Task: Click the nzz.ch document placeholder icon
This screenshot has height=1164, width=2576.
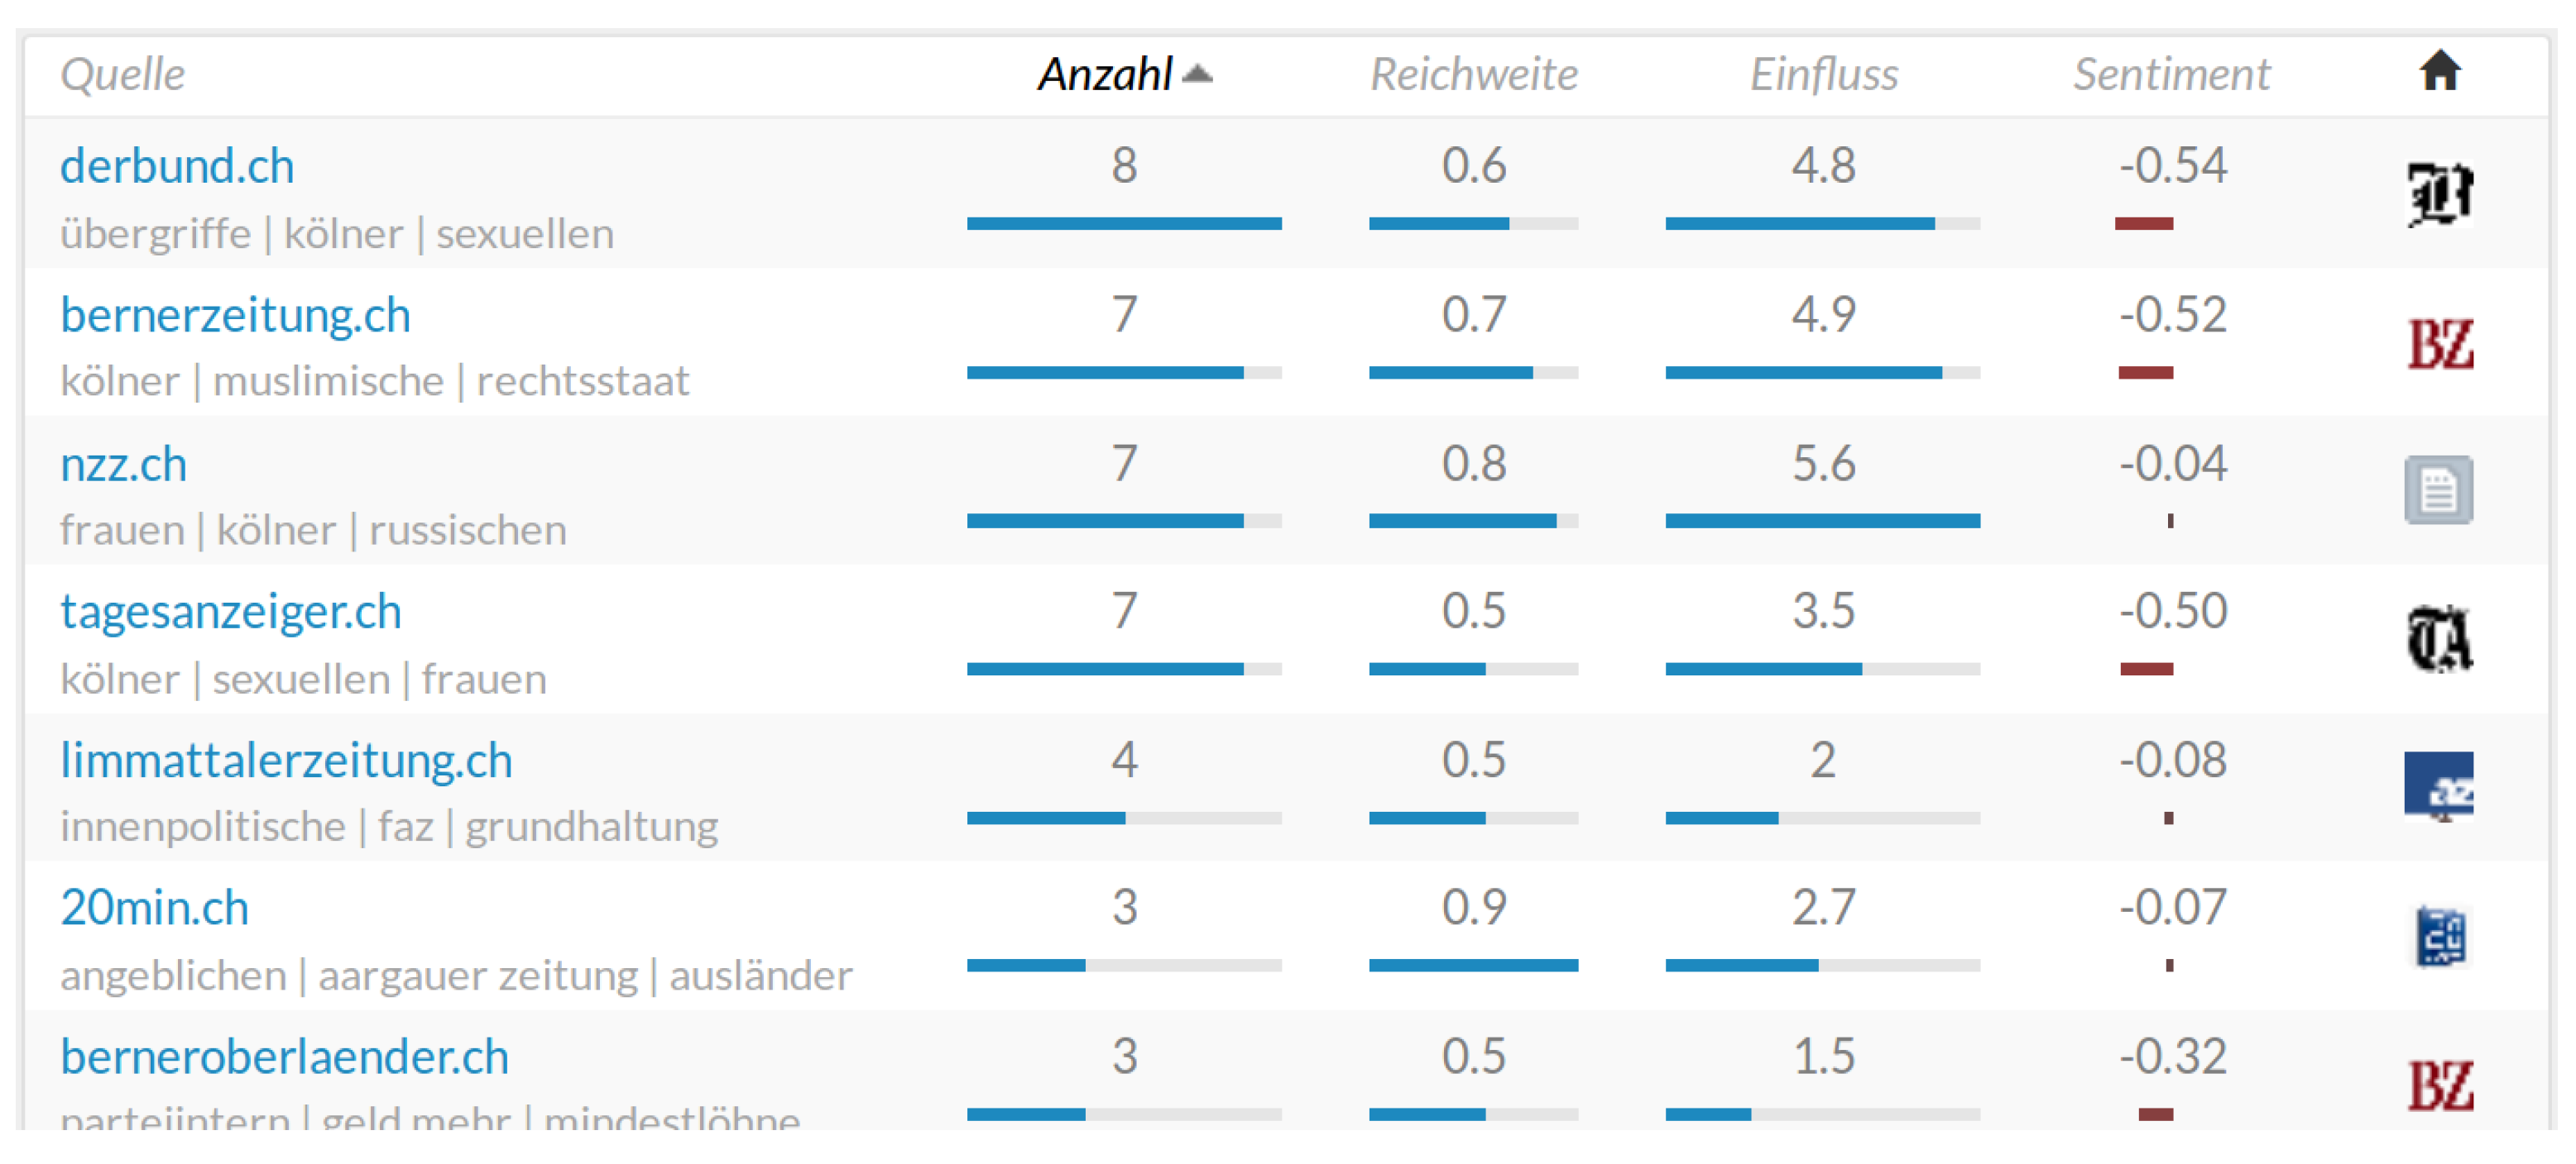Action: click(2438, 490)
